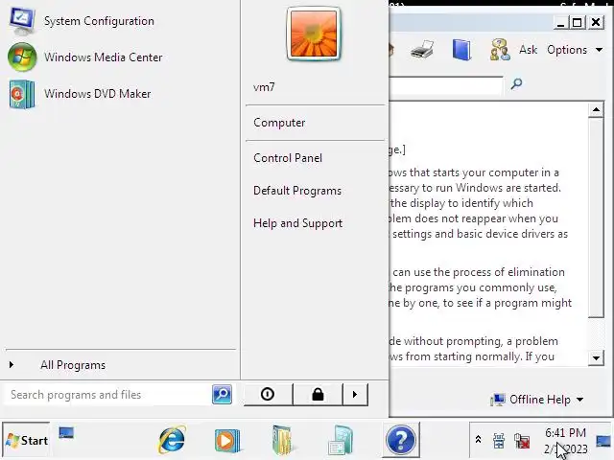This screenshot has width=614, height=460.
Task: Click the monitor icon right of the clock
Action: coord(603,441)
